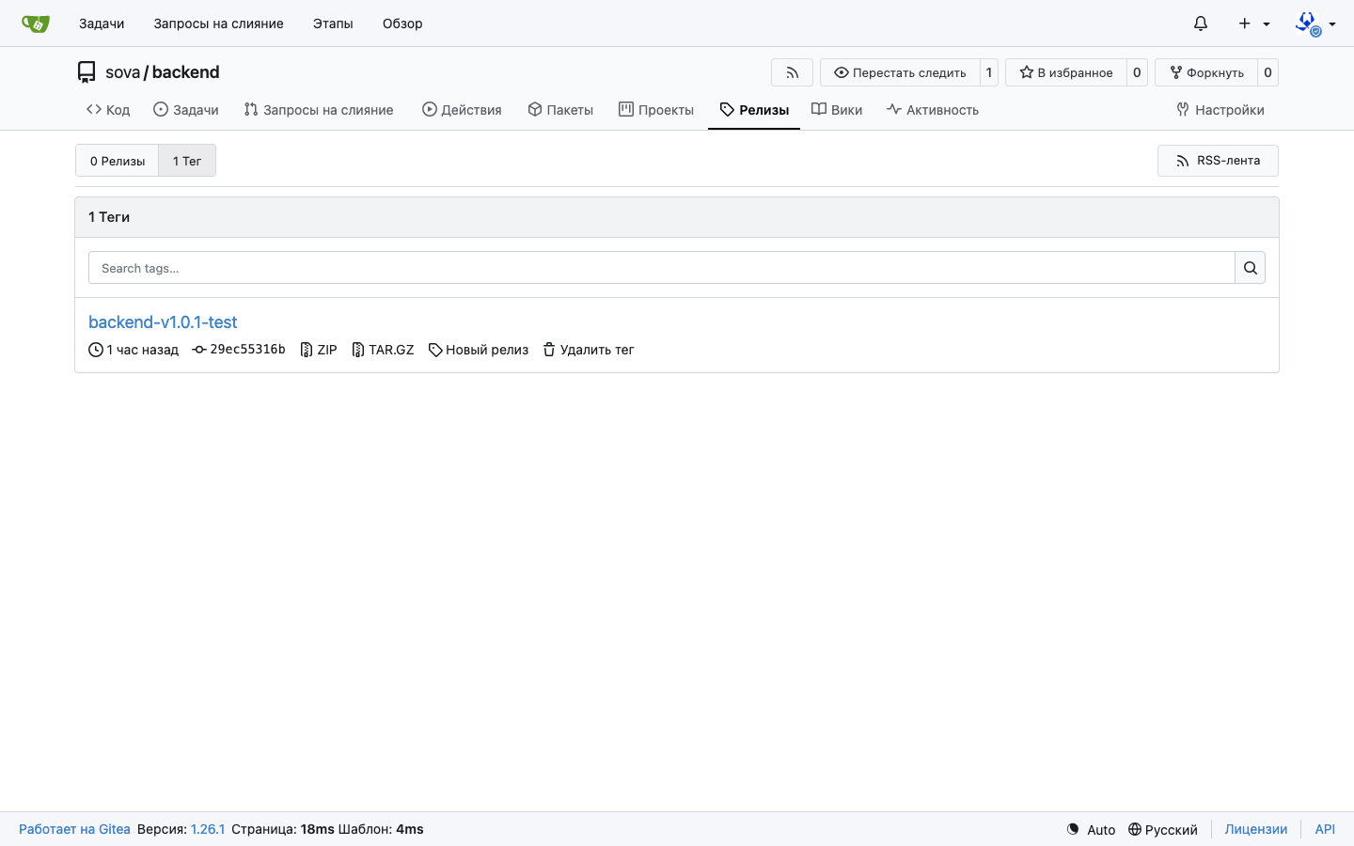Open the backend-v1.0.1-test tag

tap(163, 321)
